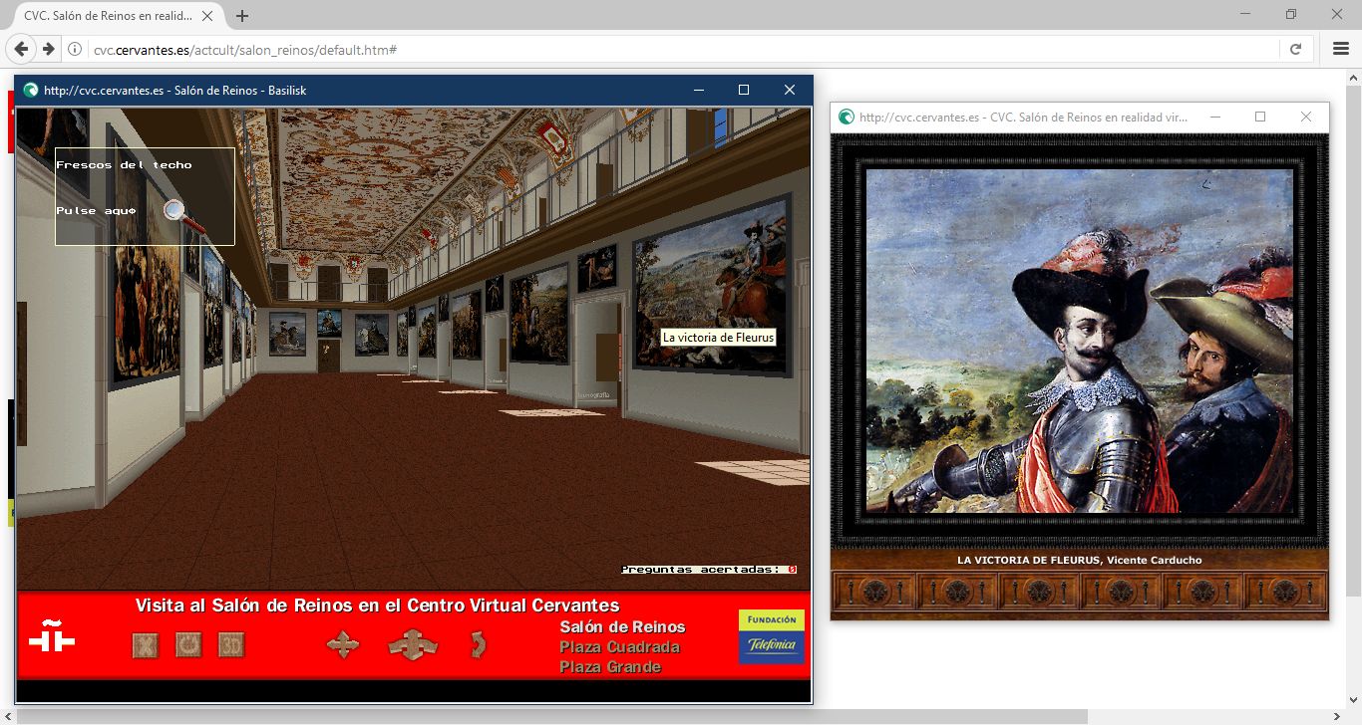Viewport: 1362px width, 725px height.
Task: Click the Basilisk window globe icon
Action: (x=31, y=90)
